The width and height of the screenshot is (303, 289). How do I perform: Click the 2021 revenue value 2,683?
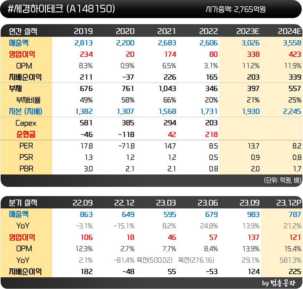pyautogui.click(x=167, y=43)
